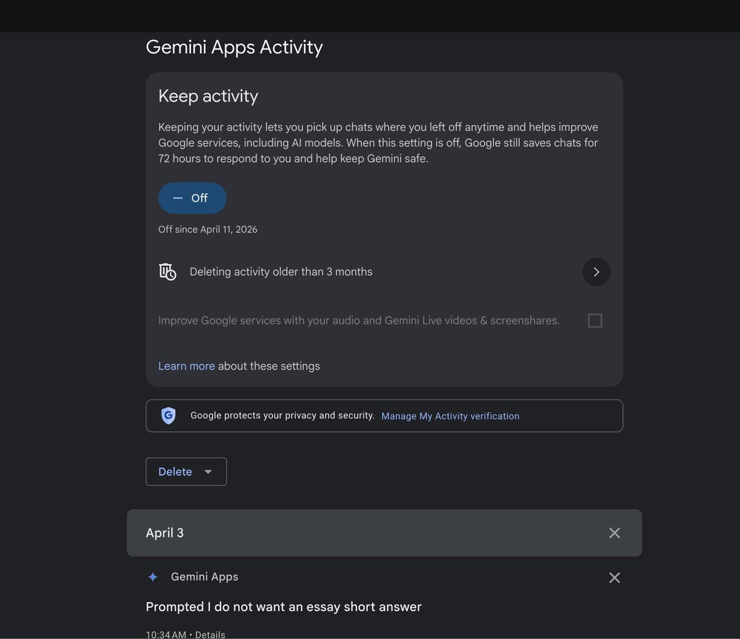The width and height of the screenshot is (740, 639).
Task: Open the Gemini Apps activity source label
Action: (x=204, y=577)
